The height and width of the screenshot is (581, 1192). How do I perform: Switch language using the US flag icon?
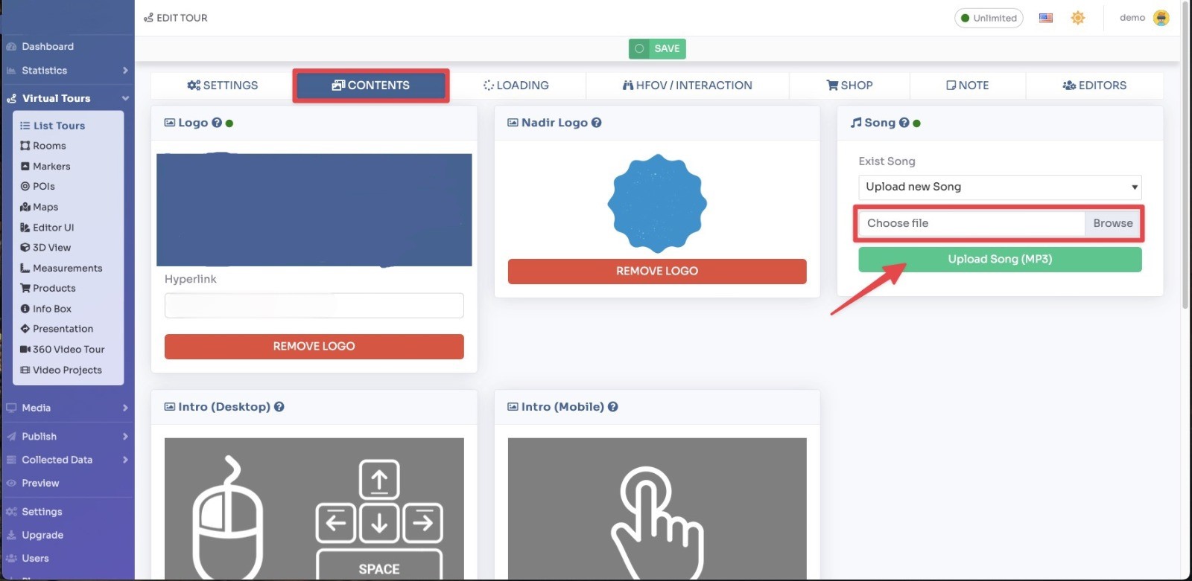click(1046, 18)
